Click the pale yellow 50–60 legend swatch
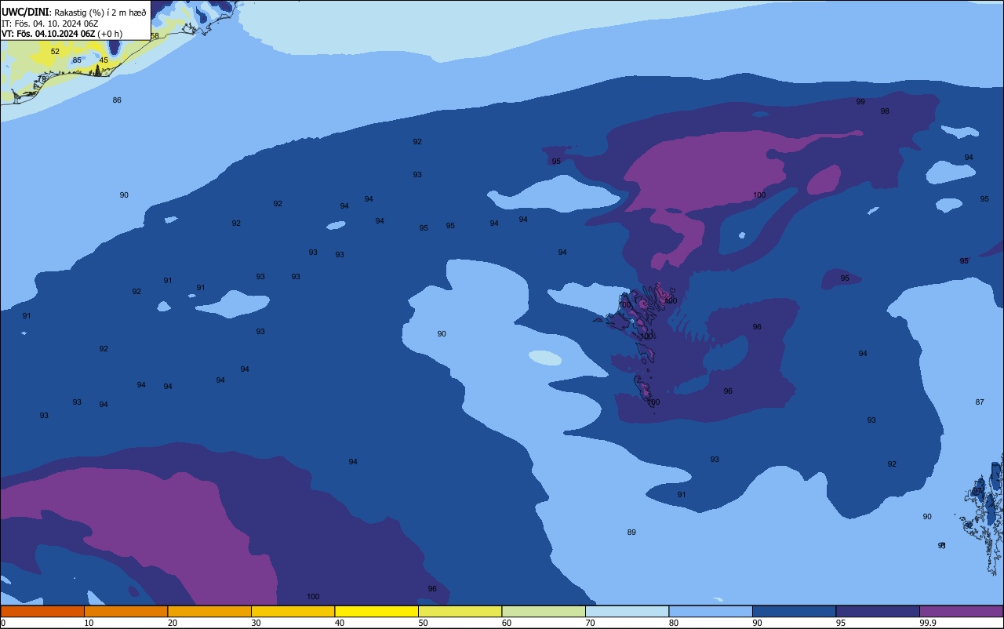 click(x=460, y=611)
